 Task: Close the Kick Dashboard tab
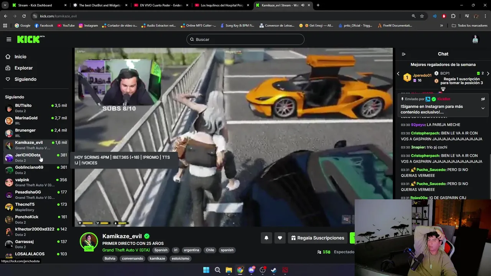66,5
